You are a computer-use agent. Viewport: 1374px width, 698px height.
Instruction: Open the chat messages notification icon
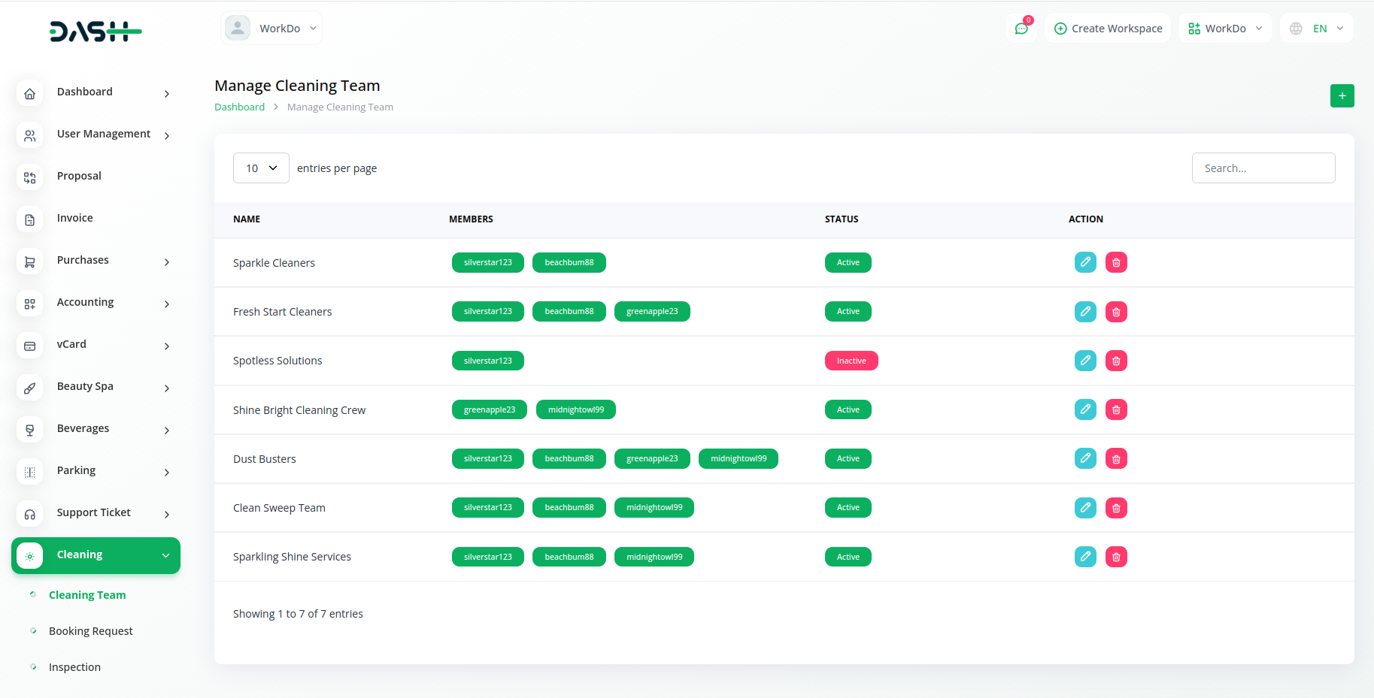point(1021,29)
